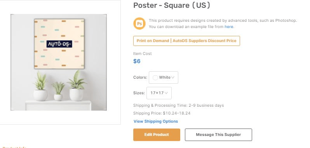Click the Photoshop design requirement notice text
The height and width of the screenshot is (148, 310).
tap(223, 24)
